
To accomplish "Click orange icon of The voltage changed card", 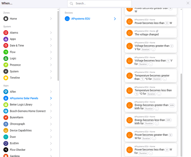I will click(130, 33).
